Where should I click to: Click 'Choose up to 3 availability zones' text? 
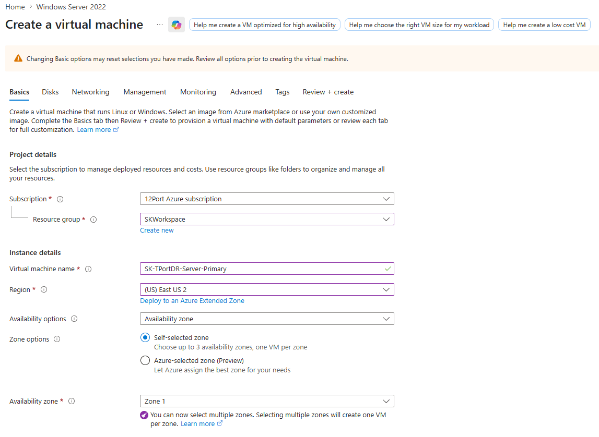[231, 347]
